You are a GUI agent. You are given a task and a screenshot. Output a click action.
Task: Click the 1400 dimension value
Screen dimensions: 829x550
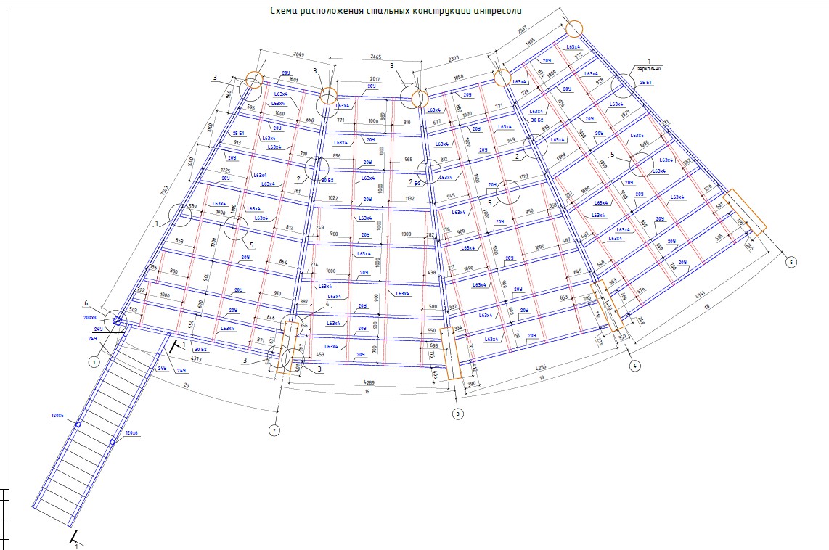608,305
